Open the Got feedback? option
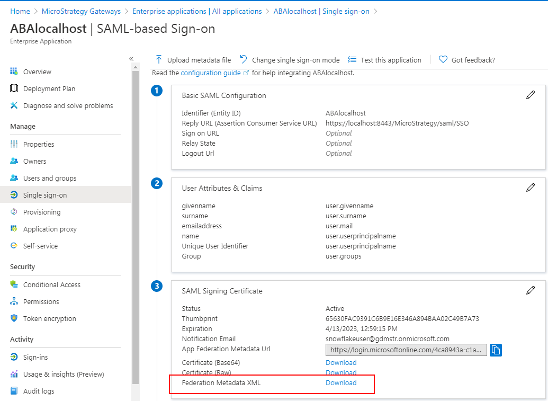Screen dimensions: 548x401 click(x=467, y=60)
